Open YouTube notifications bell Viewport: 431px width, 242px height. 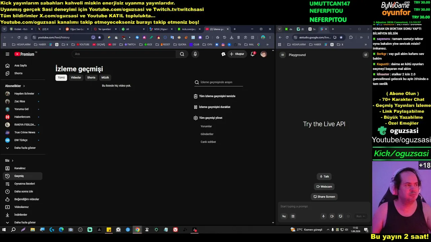pyautogui.click(x=253, y=54)
